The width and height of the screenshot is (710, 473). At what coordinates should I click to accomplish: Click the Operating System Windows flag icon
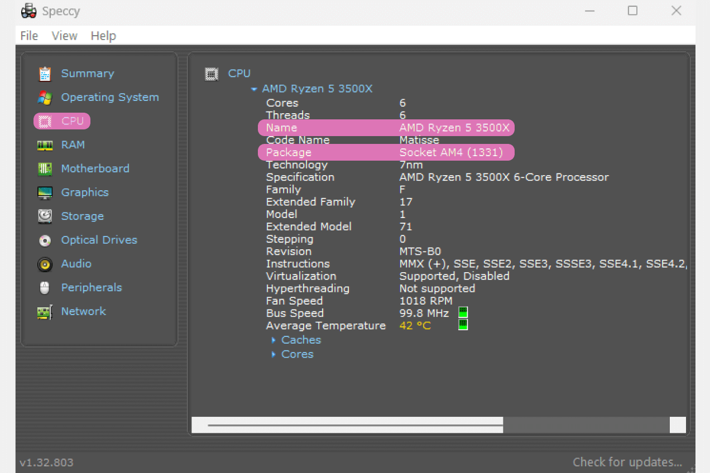pos(45,98)
